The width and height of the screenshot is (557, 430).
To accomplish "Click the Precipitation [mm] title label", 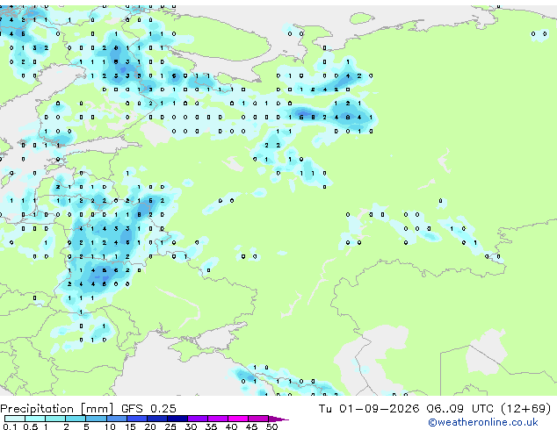I will 57,409.
